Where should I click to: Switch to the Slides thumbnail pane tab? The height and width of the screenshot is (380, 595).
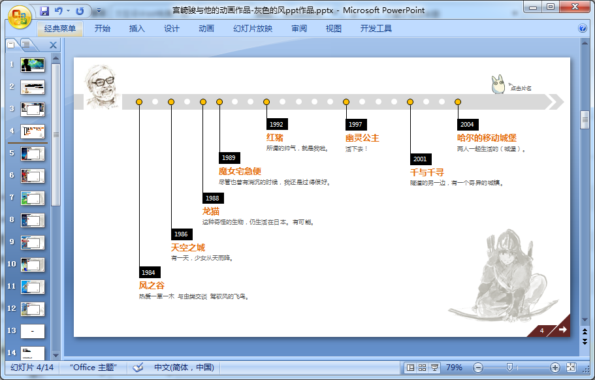click(x=12, y=45)
